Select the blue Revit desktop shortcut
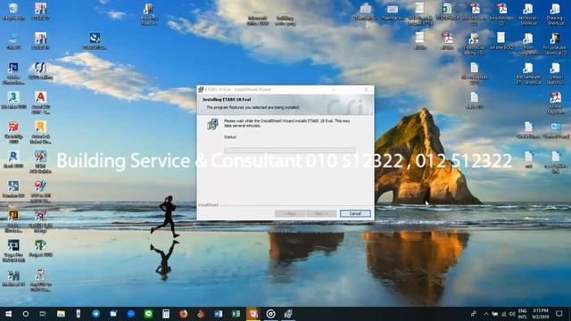 13,159
